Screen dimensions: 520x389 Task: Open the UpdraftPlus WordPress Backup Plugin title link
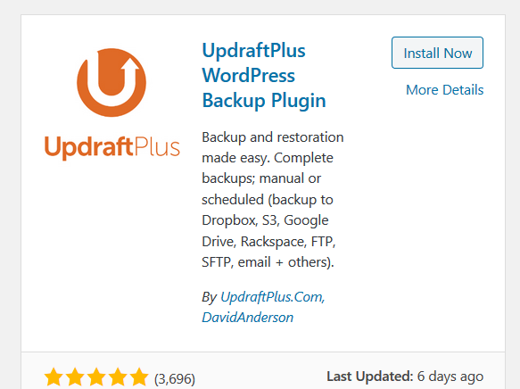tap(264, 76)
